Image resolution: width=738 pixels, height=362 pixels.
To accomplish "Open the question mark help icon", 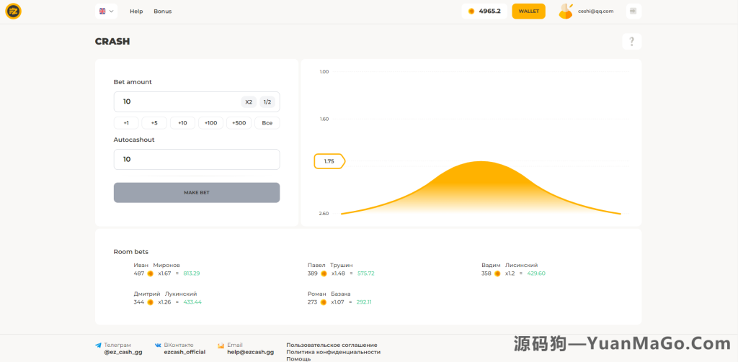I will click(631, 41).
